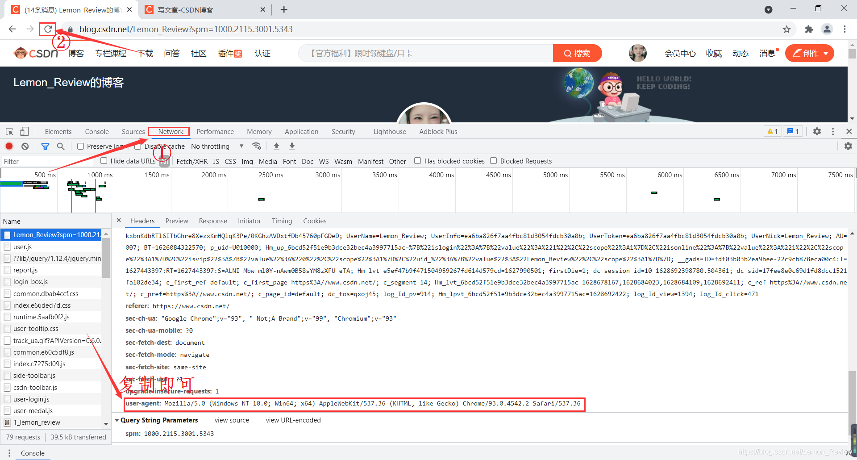Open the network filter bar icon

[x=45, y=146]
